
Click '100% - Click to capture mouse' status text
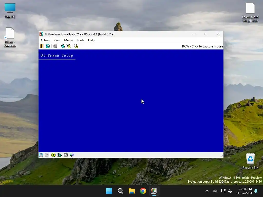coord(202,46)
